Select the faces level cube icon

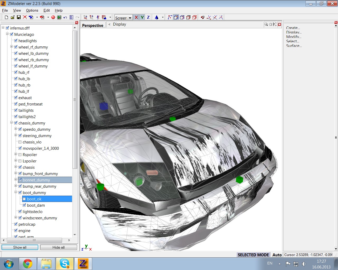182,17
